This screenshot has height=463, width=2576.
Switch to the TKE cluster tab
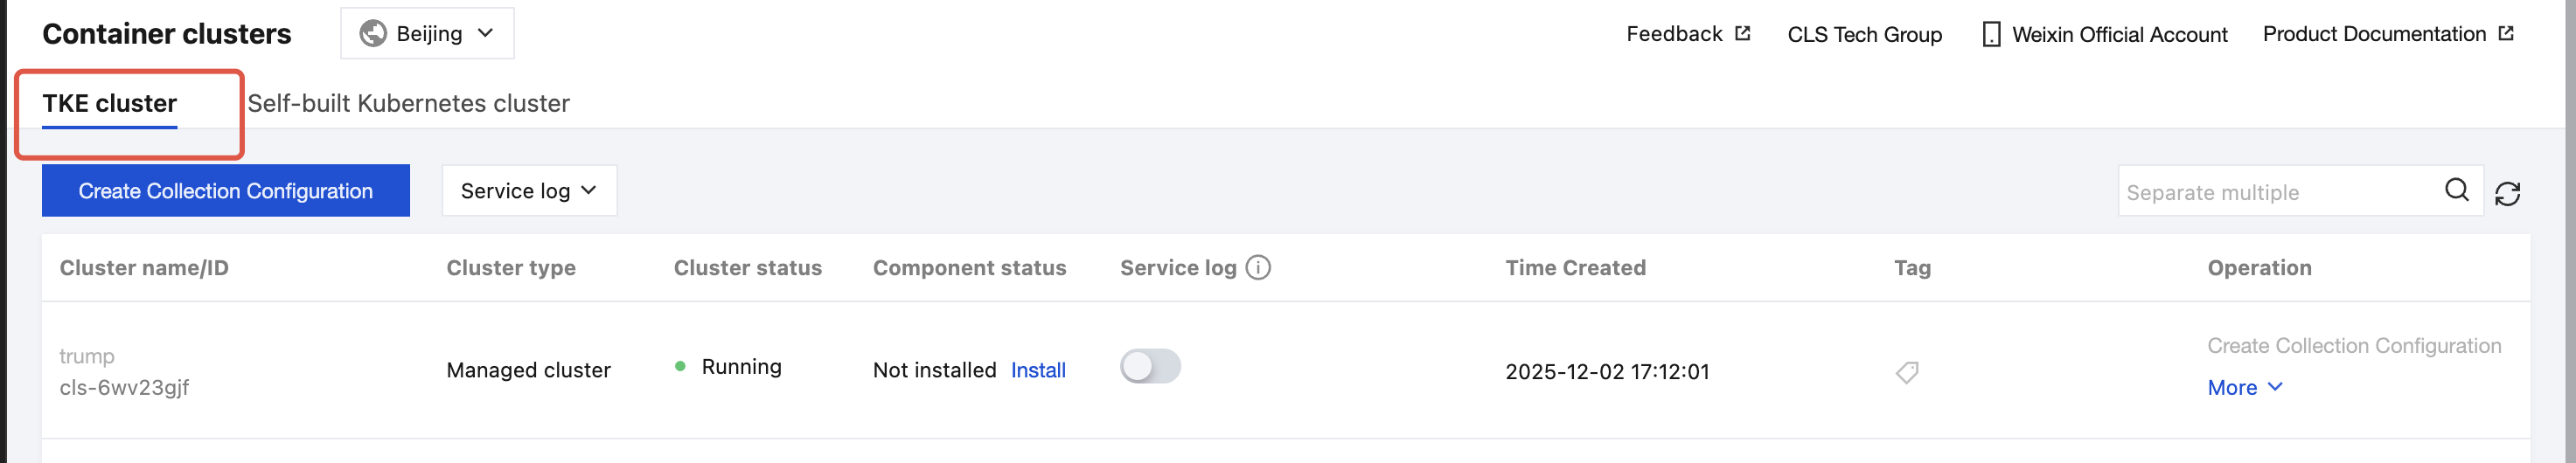110,104
